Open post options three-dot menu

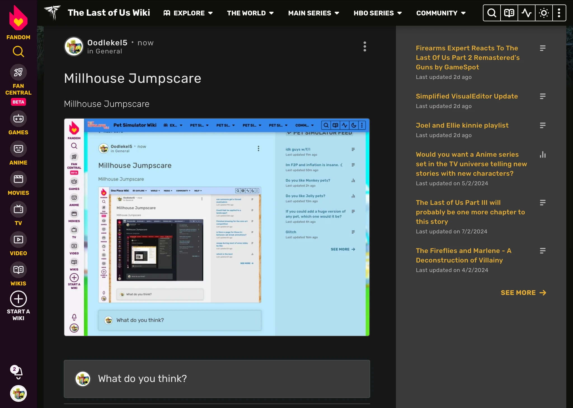(365, 46)
